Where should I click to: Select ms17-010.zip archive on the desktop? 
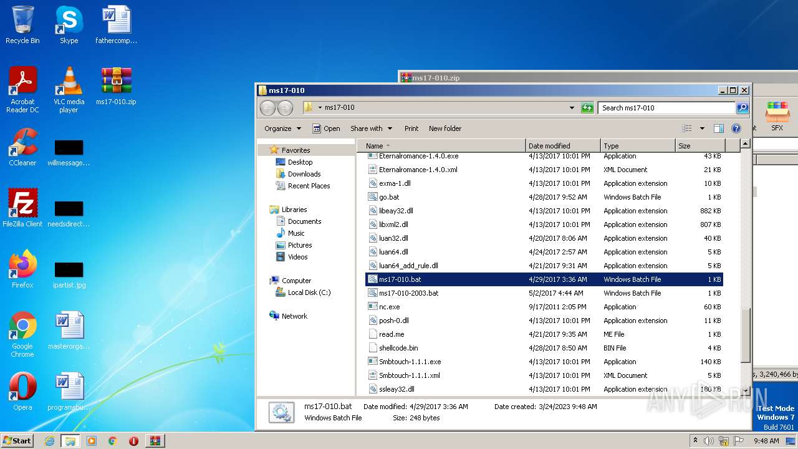click(x=116, y=86)
